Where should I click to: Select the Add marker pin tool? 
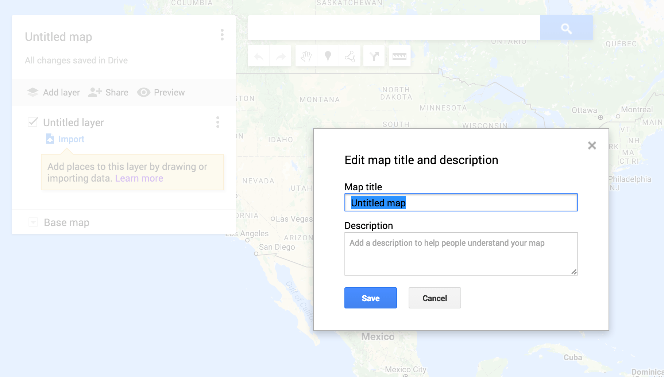point(328,56)
